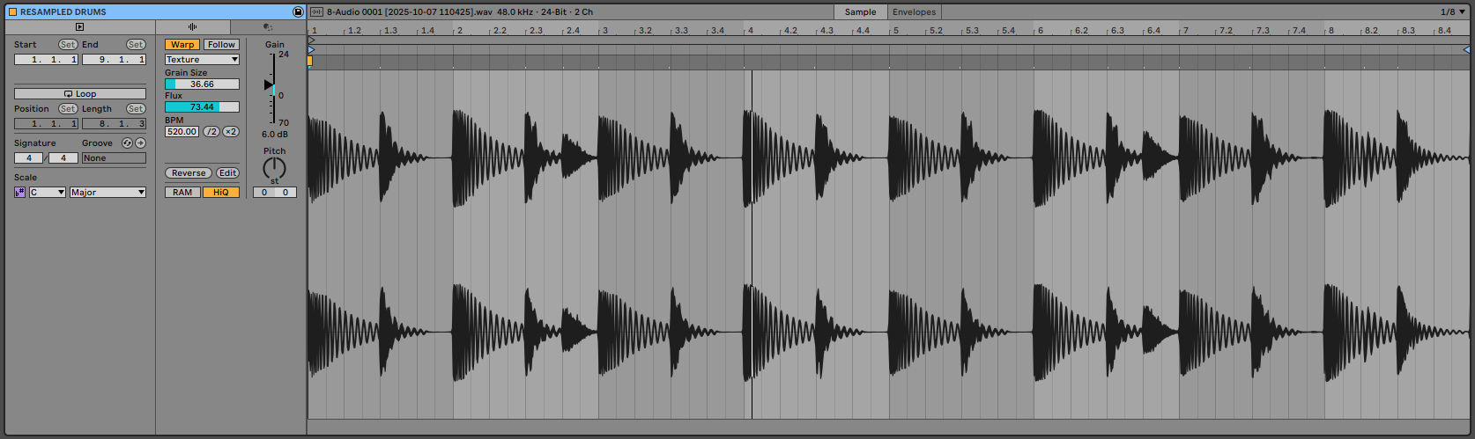Switch to the Sample tab
This screenshot has width=1475, height=439.
[860, 12]
